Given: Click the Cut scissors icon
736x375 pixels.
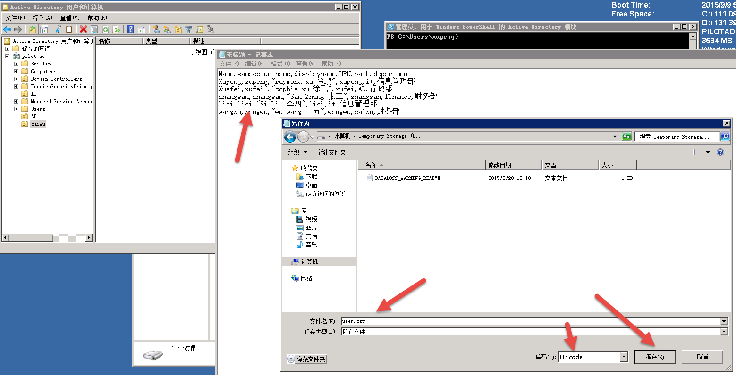Looking at the screenshot, I should tap(58, 29).
